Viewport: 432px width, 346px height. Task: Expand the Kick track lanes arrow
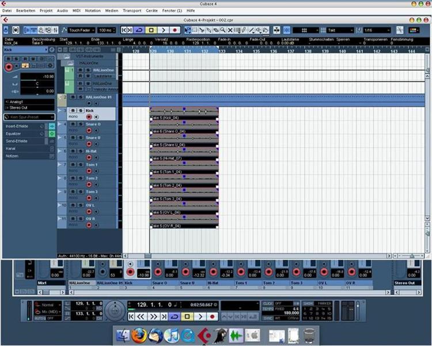(60, 110)
